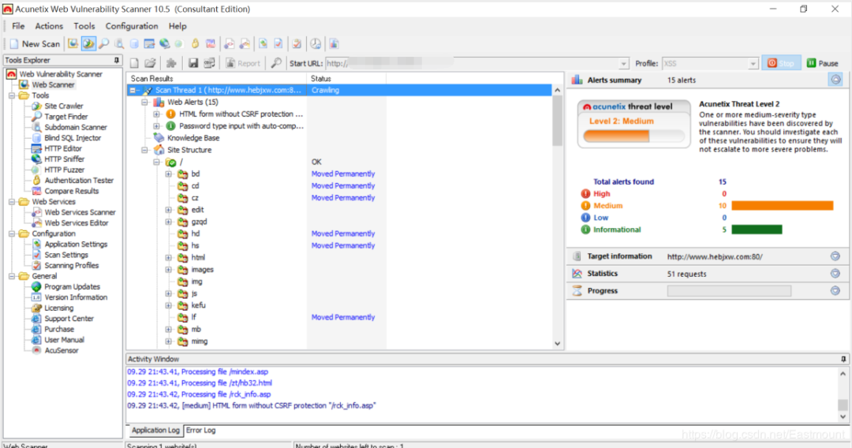The height and width of the screenshot is (448, 852).
Task: Select the highlighted Site Crawler toolbar icon
Action: click(x=88, y=44)
